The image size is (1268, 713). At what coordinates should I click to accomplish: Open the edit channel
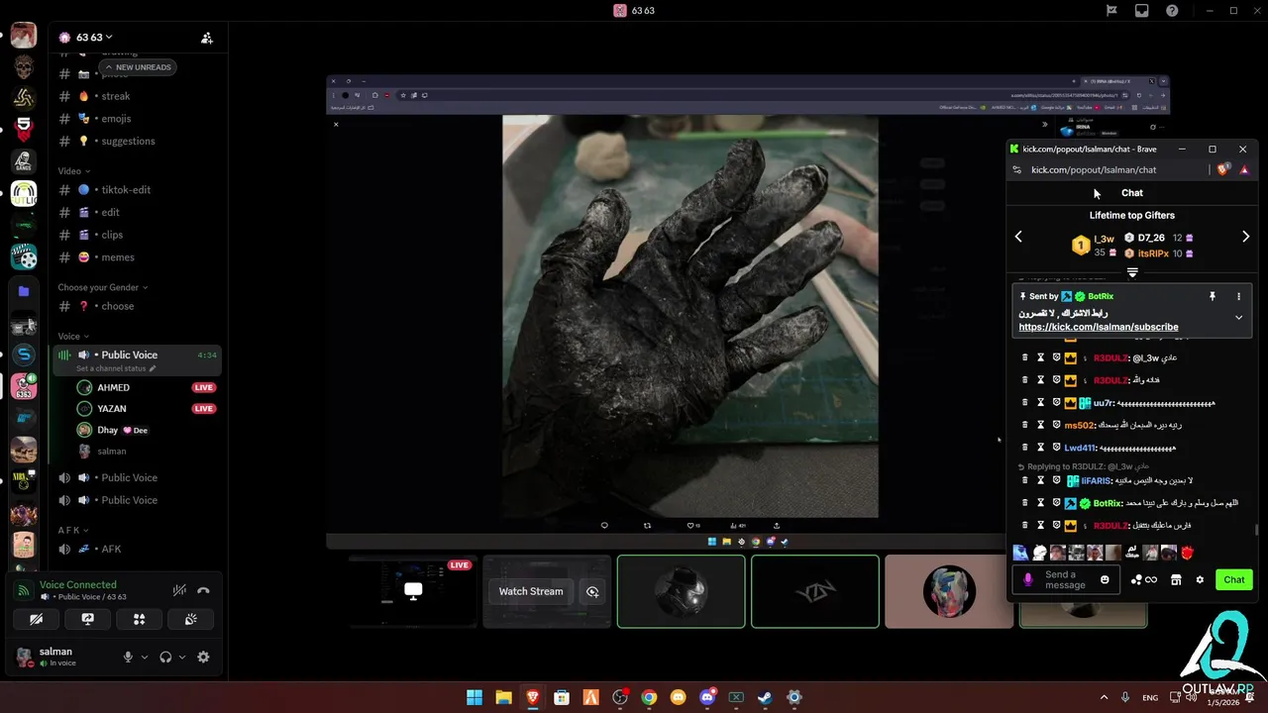pos(138,212)
